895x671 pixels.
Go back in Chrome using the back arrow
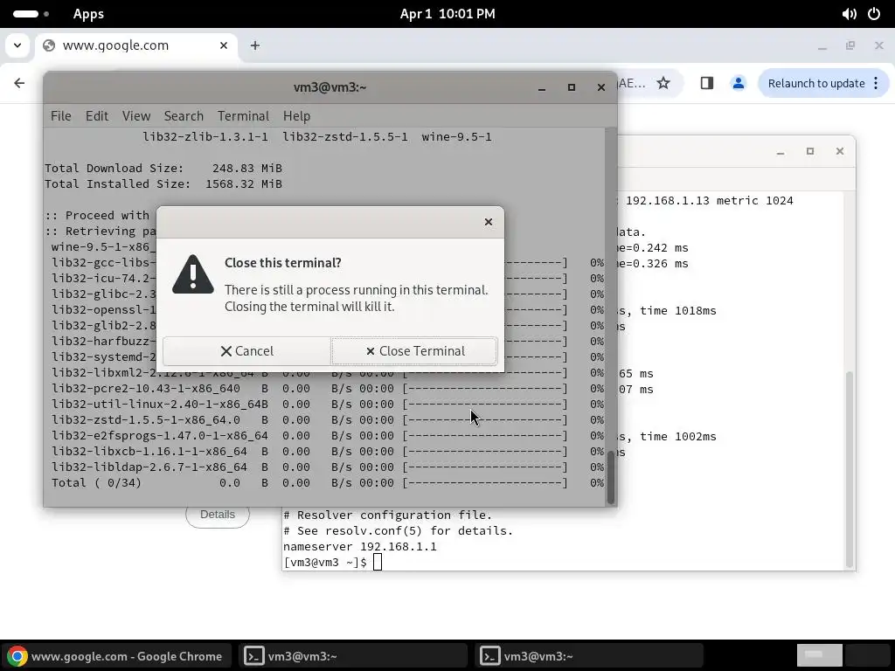pos(19,83)
